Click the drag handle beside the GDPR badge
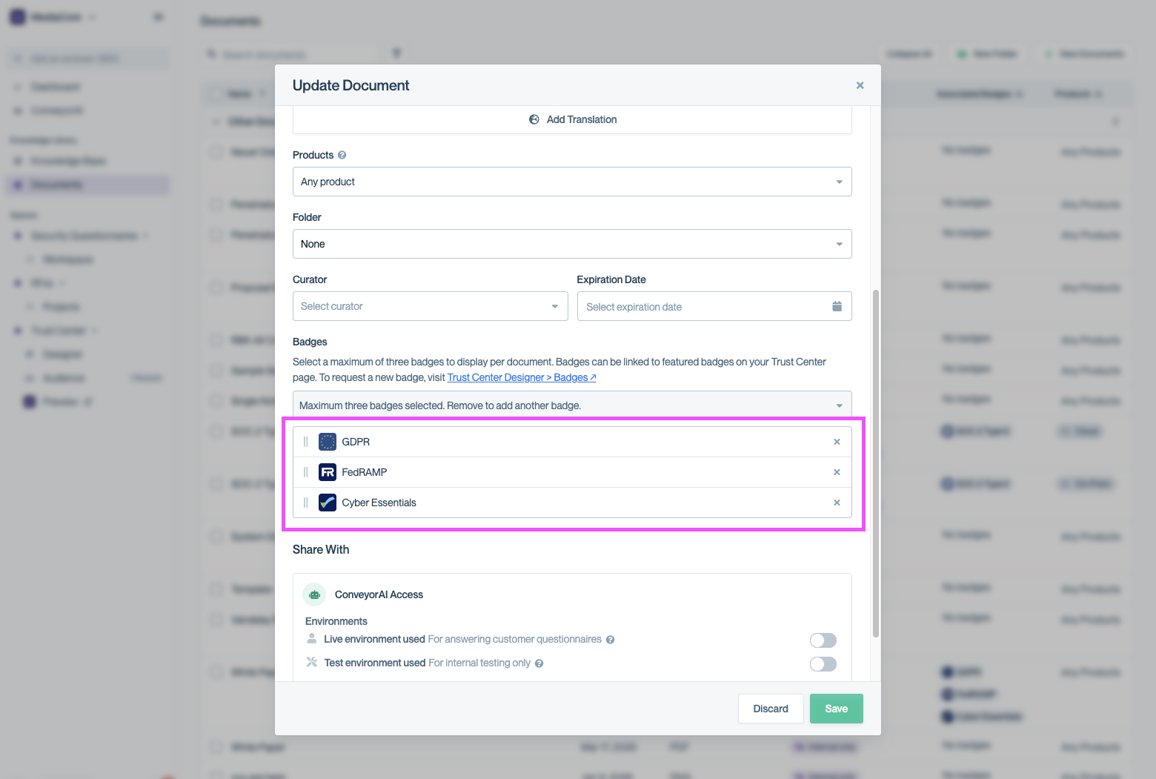1156x779 pixels. click(x=306, y=441)
